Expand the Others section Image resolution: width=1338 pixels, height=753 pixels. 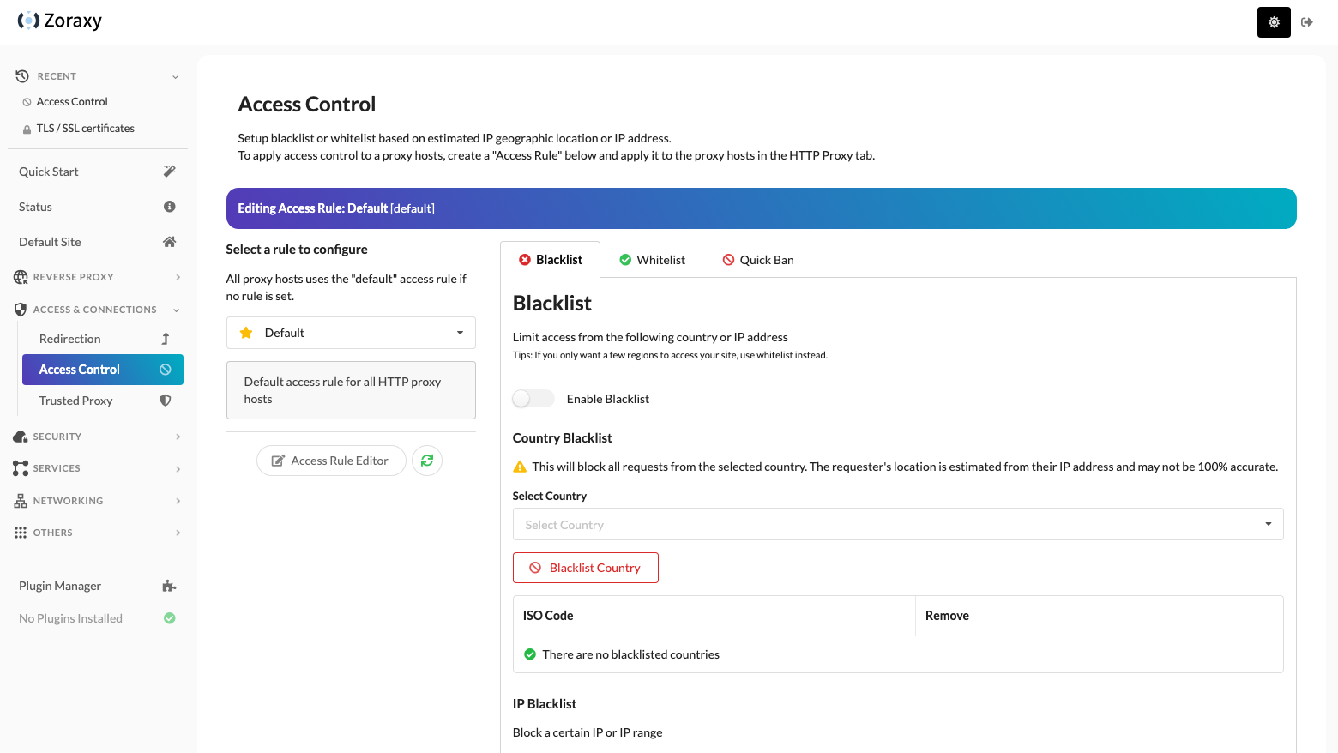[98, 533]
